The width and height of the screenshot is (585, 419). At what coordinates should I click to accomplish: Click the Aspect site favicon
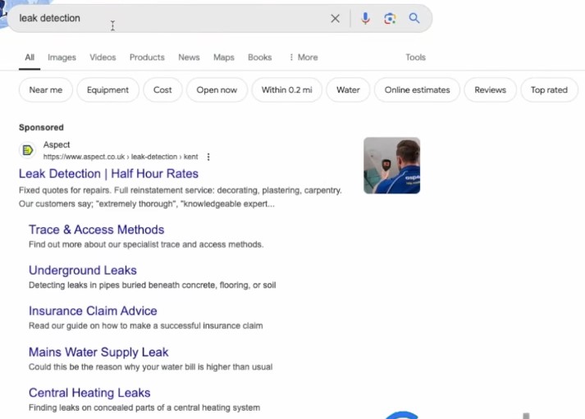[27, 150]
